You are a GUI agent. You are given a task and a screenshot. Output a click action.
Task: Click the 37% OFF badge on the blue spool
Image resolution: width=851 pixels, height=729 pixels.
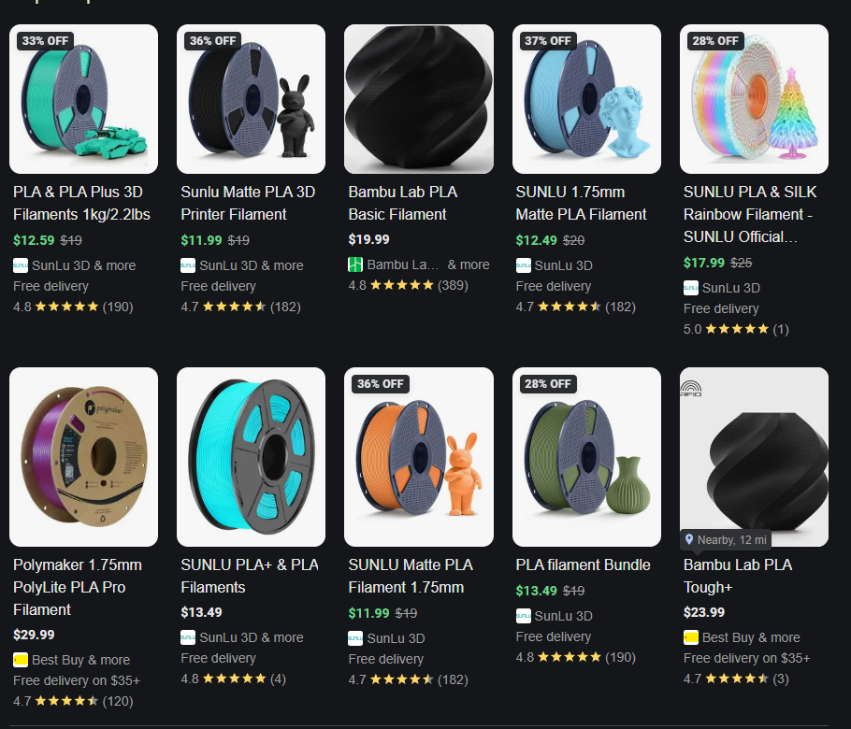[x=548, y=41]
